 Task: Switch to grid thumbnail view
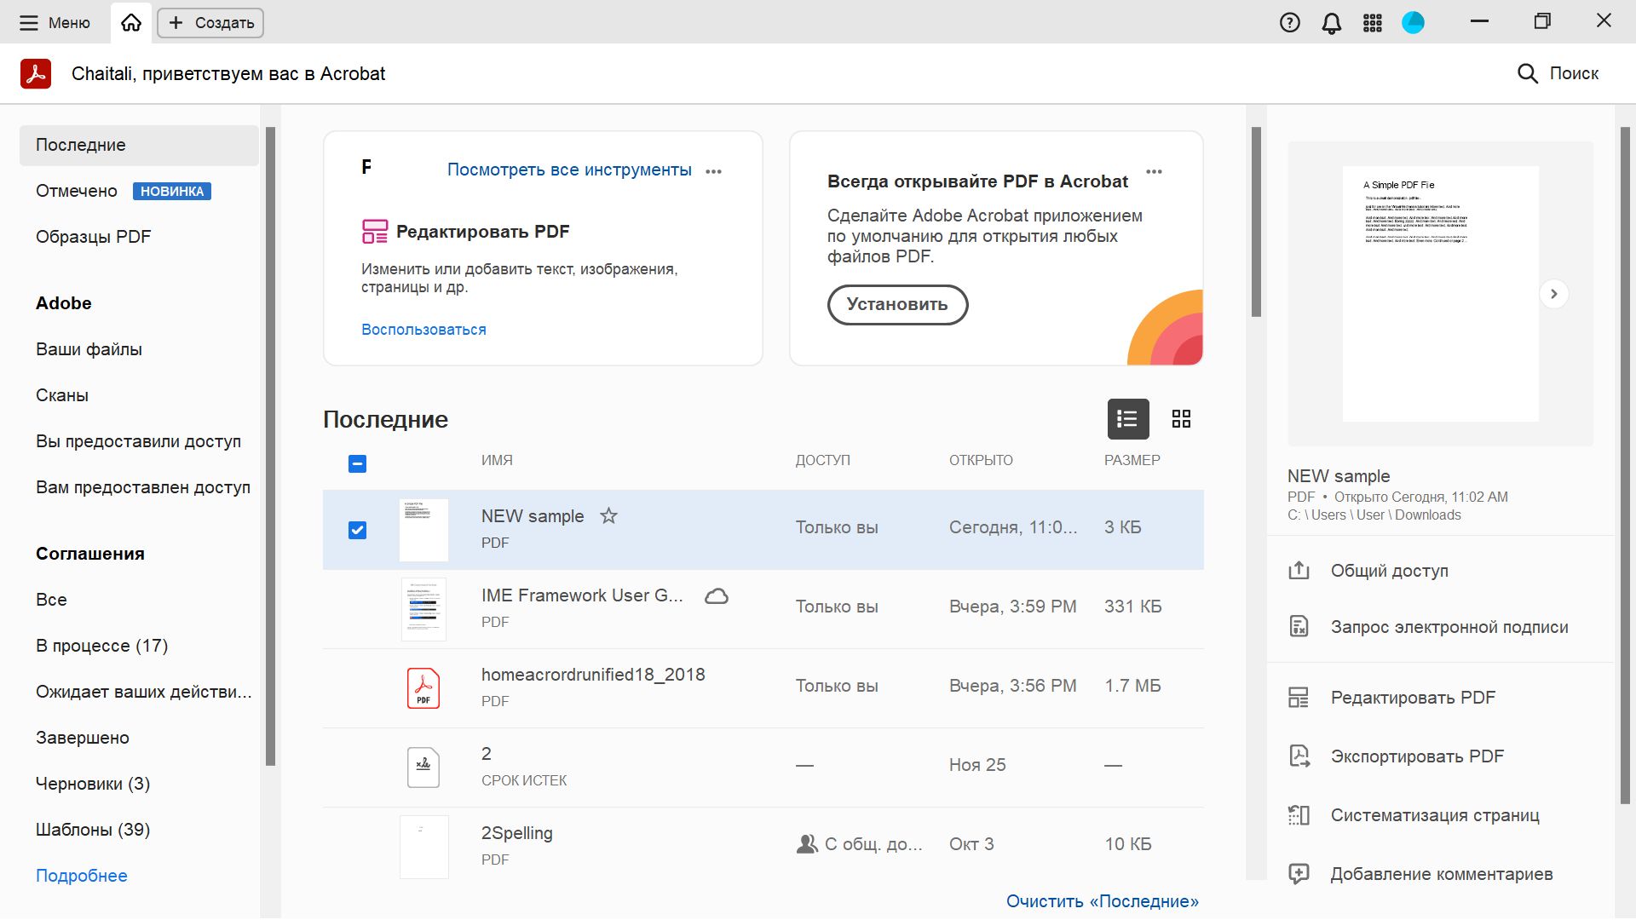pyautogui.click(x=1180, y=419)
